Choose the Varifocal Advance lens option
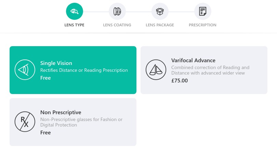This screenshot has height=159, width=277. pyautogui.click(x=204, y=70)
